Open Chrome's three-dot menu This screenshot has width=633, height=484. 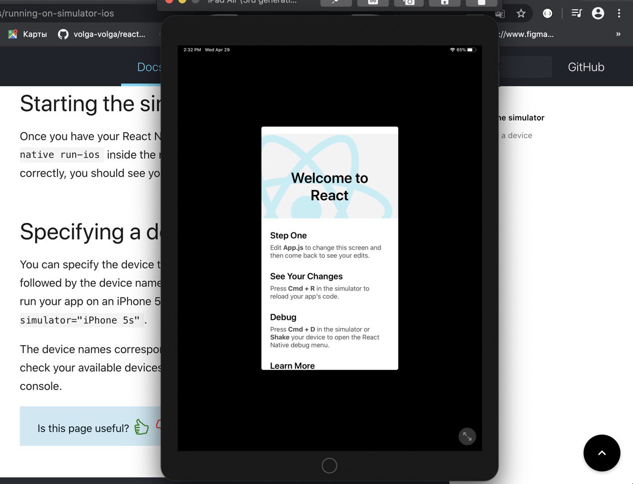tap(619, 13)
